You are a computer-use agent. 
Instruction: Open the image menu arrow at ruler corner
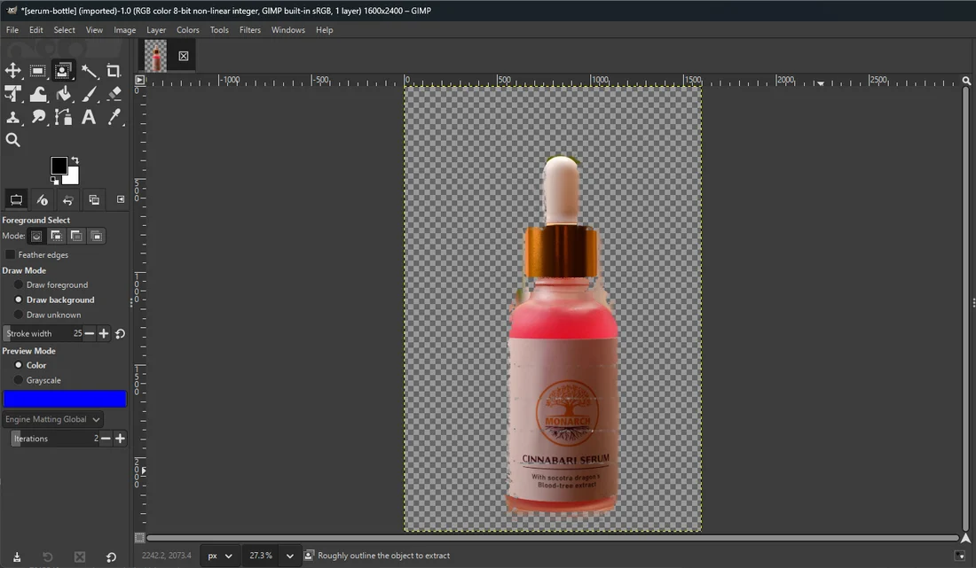point(140,80)
